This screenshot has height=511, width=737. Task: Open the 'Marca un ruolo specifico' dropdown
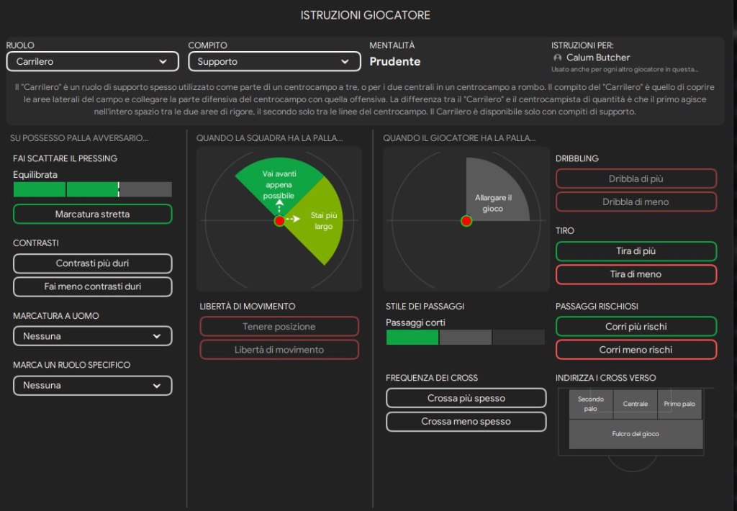click(x=92, y=385)
